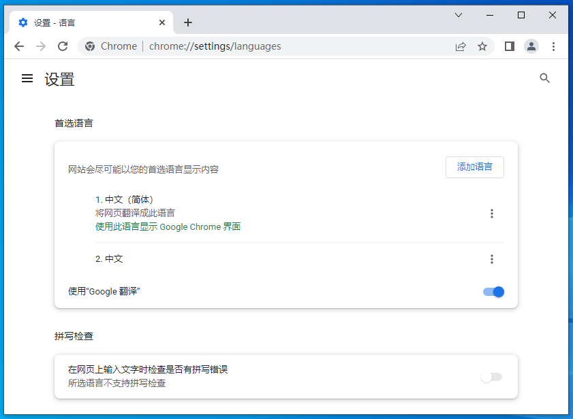This screenshot has width=573, height=419.
Task: Click the 1. 中文（简体） language row
Action: (x=299, y=213)
